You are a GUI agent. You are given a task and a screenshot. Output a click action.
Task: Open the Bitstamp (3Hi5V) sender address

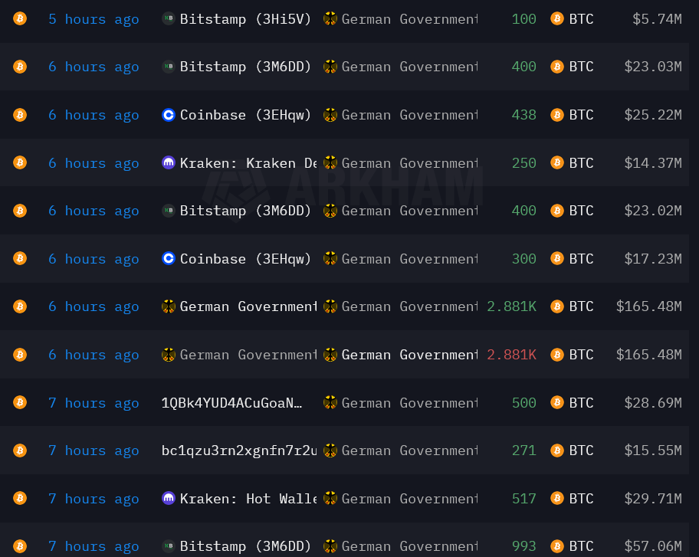point(245,18)
